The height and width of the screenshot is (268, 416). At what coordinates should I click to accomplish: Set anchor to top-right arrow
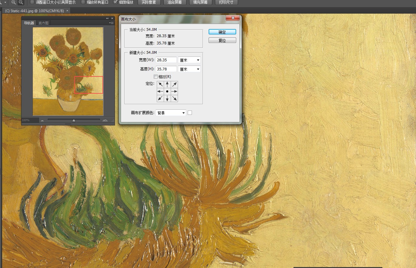click(x=174, y=85)
